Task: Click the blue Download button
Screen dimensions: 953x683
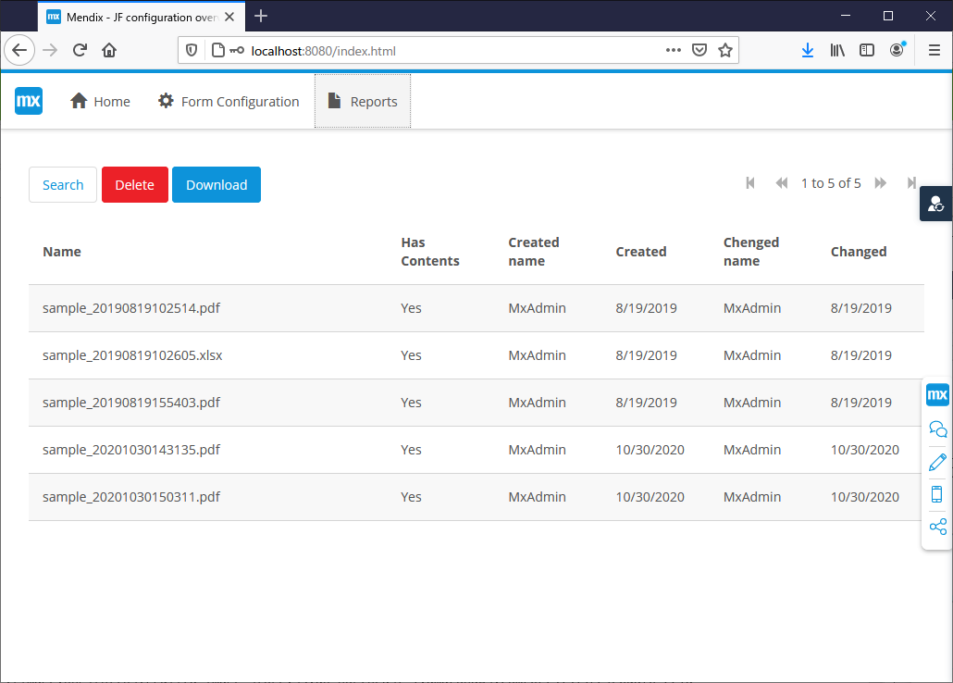Action: (216, 184)
